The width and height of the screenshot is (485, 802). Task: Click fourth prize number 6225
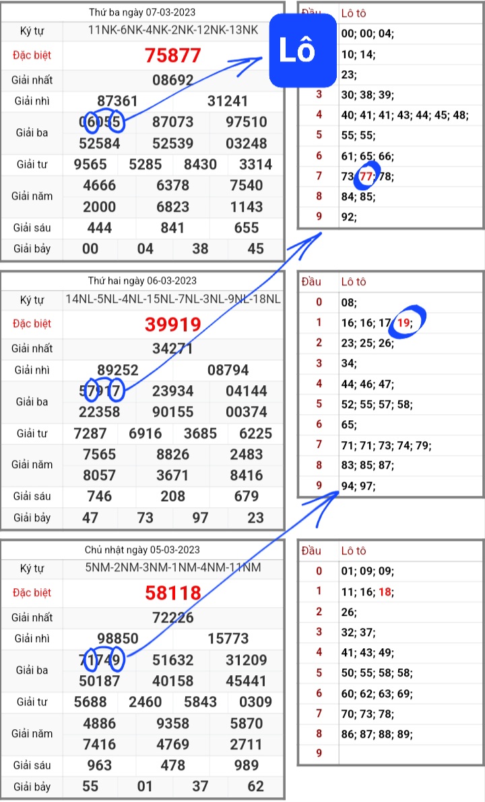256,433
